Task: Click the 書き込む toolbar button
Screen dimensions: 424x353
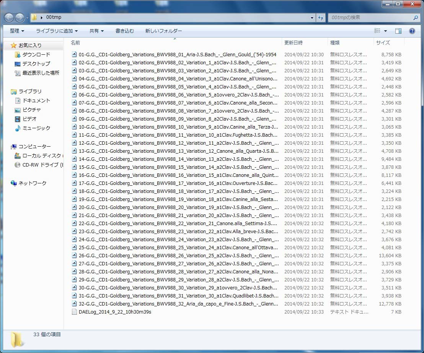Action: point(125,31)
